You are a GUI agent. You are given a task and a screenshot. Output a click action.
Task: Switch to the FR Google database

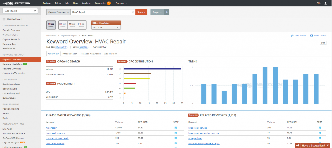tap(81, 25)
